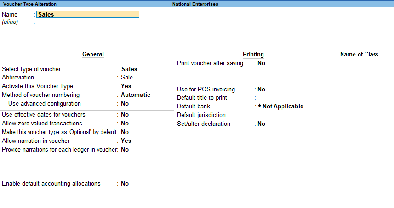
Task: Click the 'Select type of voucher' label
Action: 31,69
